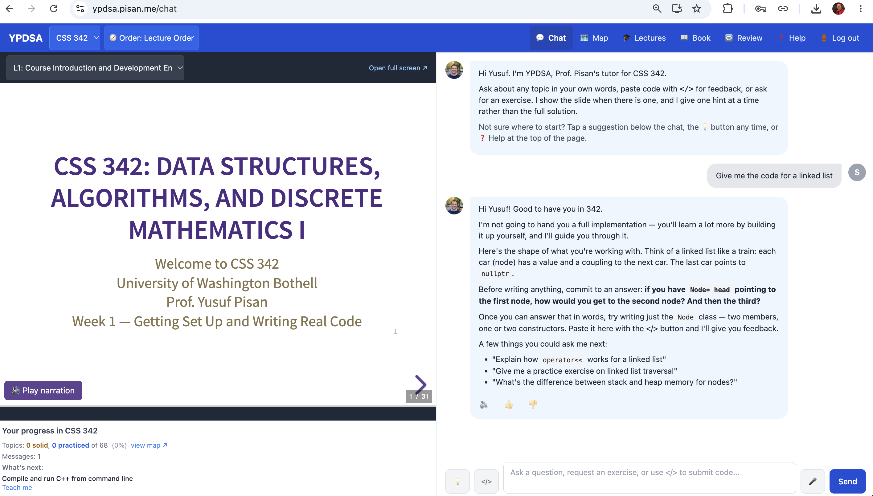Open the Map tab
This screenshot has width=873, height=496.
coord(595,38)
